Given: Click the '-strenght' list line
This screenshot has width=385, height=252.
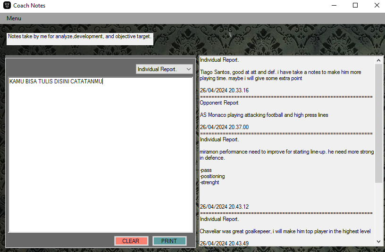Looking at the screenshot, I should (x=209, y=182).
